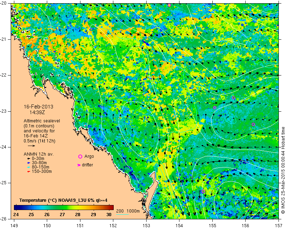This screenshot has height=229, width=286.
Task: Click the Argo float marker near 22.9°S 155.1°E
Action: coord(215,108)
